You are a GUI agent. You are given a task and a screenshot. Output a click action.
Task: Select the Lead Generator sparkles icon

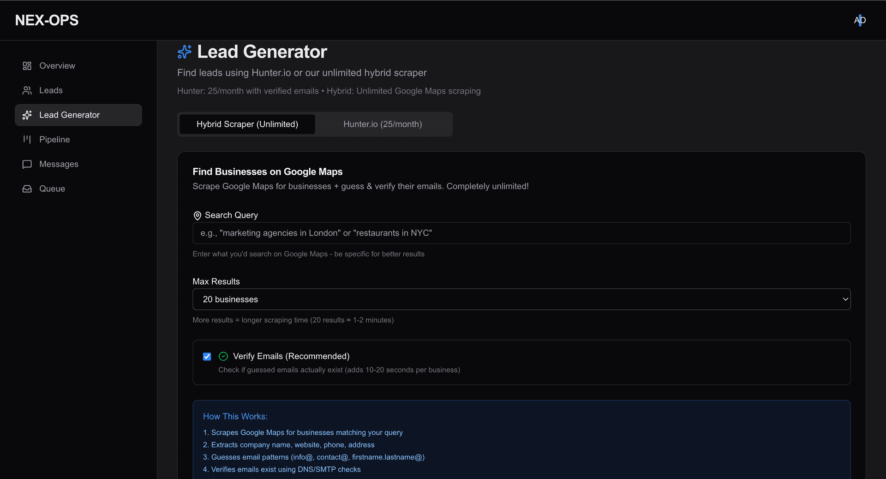pyautogui.click(x=27, y=115)
